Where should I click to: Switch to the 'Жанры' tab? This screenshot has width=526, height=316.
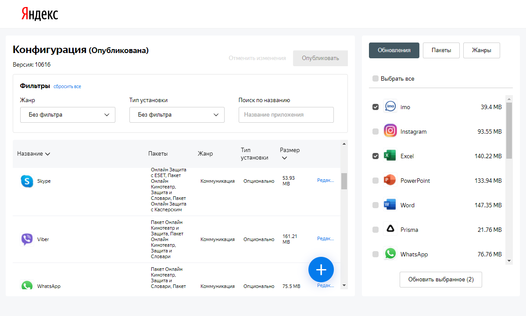point(482,50)
